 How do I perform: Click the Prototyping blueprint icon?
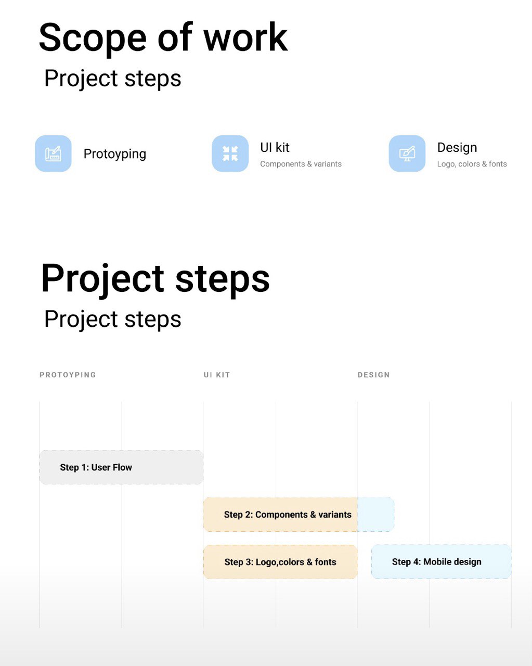[x=53, y=153]
